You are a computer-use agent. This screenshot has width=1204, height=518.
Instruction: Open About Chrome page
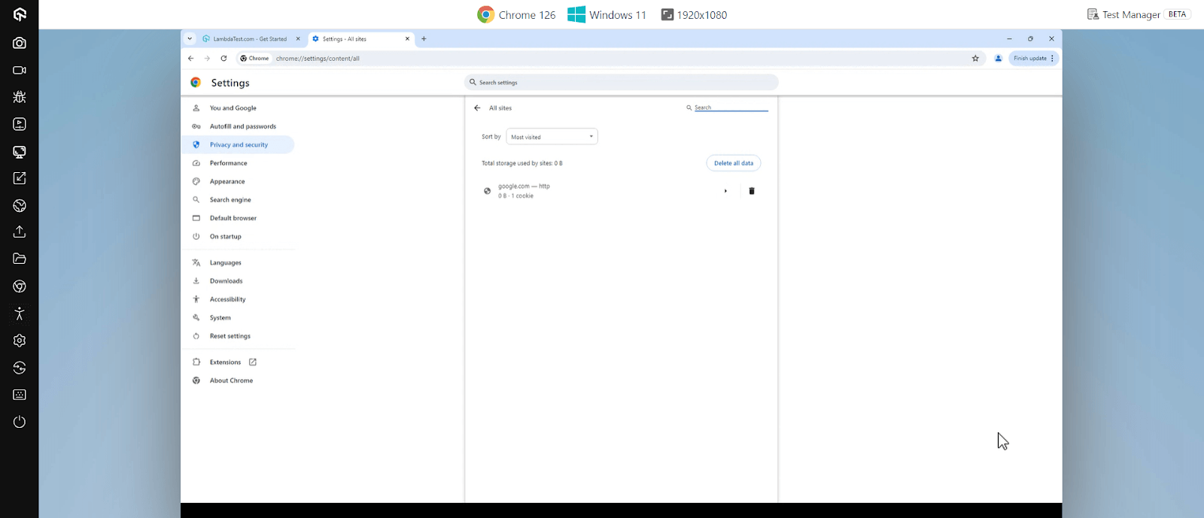click(x=232, y=380)
